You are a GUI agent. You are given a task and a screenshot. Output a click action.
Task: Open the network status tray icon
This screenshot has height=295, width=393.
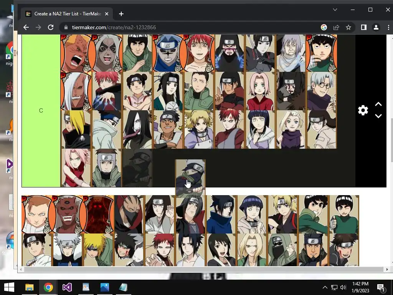334,287
